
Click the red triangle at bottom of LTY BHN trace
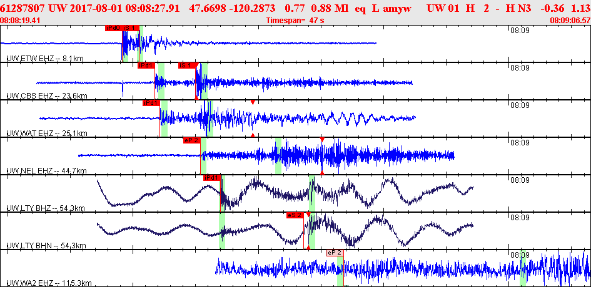coord(308,247)
